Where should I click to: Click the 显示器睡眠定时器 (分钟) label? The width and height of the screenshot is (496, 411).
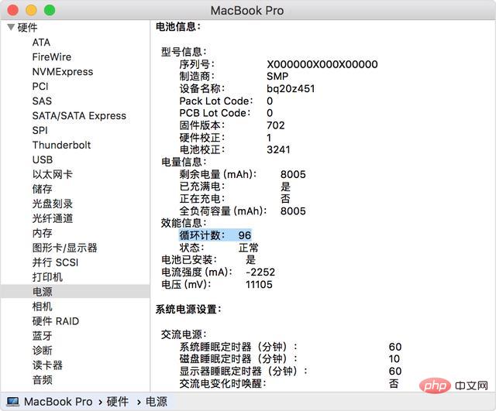pos(243,372)
